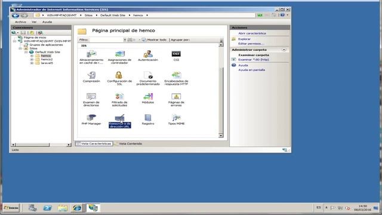Viewport: 382px width, 215px height.
Task: Open Windows Explorer folder from taskbar
Action: [x=63, y=208]
